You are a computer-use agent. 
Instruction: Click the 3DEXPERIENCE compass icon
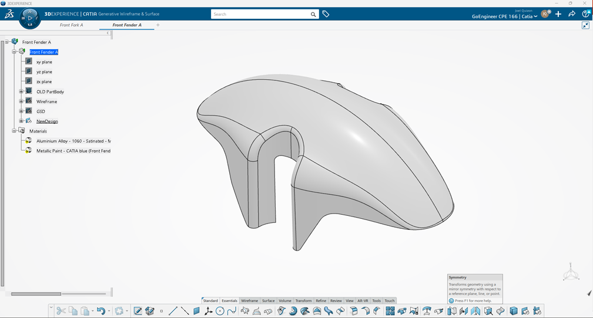coord(30,18)
